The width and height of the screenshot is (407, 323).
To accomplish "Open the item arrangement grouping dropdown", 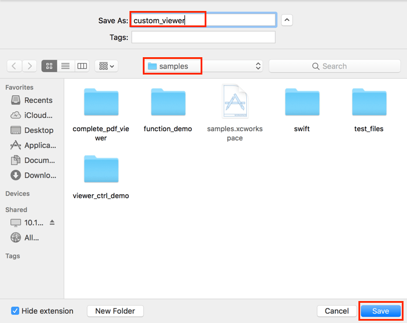I will pos(106,66).
